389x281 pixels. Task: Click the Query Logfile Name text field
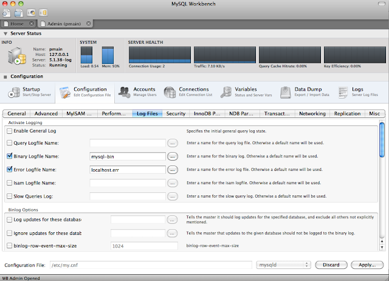[128, 143]
